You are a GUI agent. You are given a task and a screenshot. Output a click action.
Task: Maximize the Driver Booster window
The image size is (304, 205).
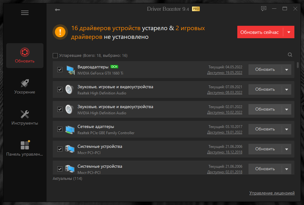tap(285, 9)
